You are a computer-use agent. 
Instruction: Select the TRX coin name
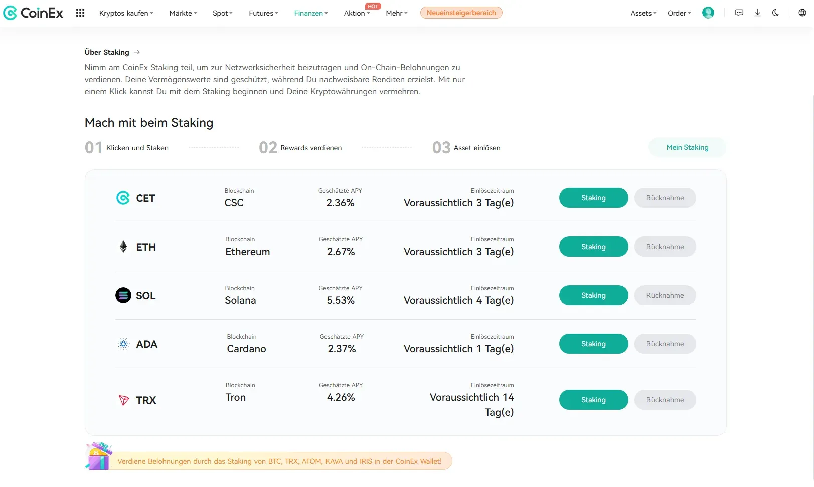coord(146,400)
